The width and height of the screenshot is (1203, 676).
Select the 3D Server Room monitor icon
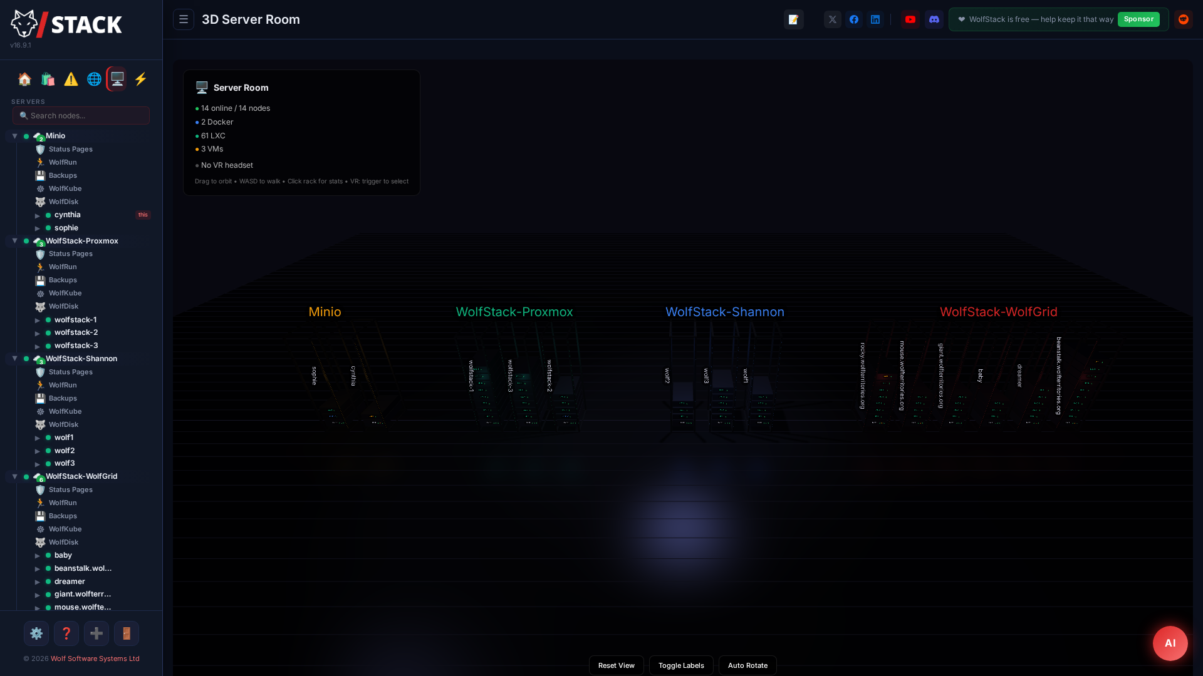point(117,79)
